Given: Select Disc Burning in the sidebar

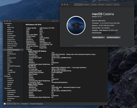Looking at the screenshot, I should coord(11,42).
